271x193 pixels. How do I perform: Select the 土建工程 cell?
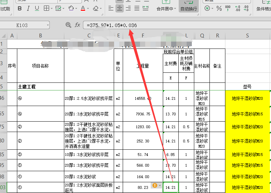point(40,87)
